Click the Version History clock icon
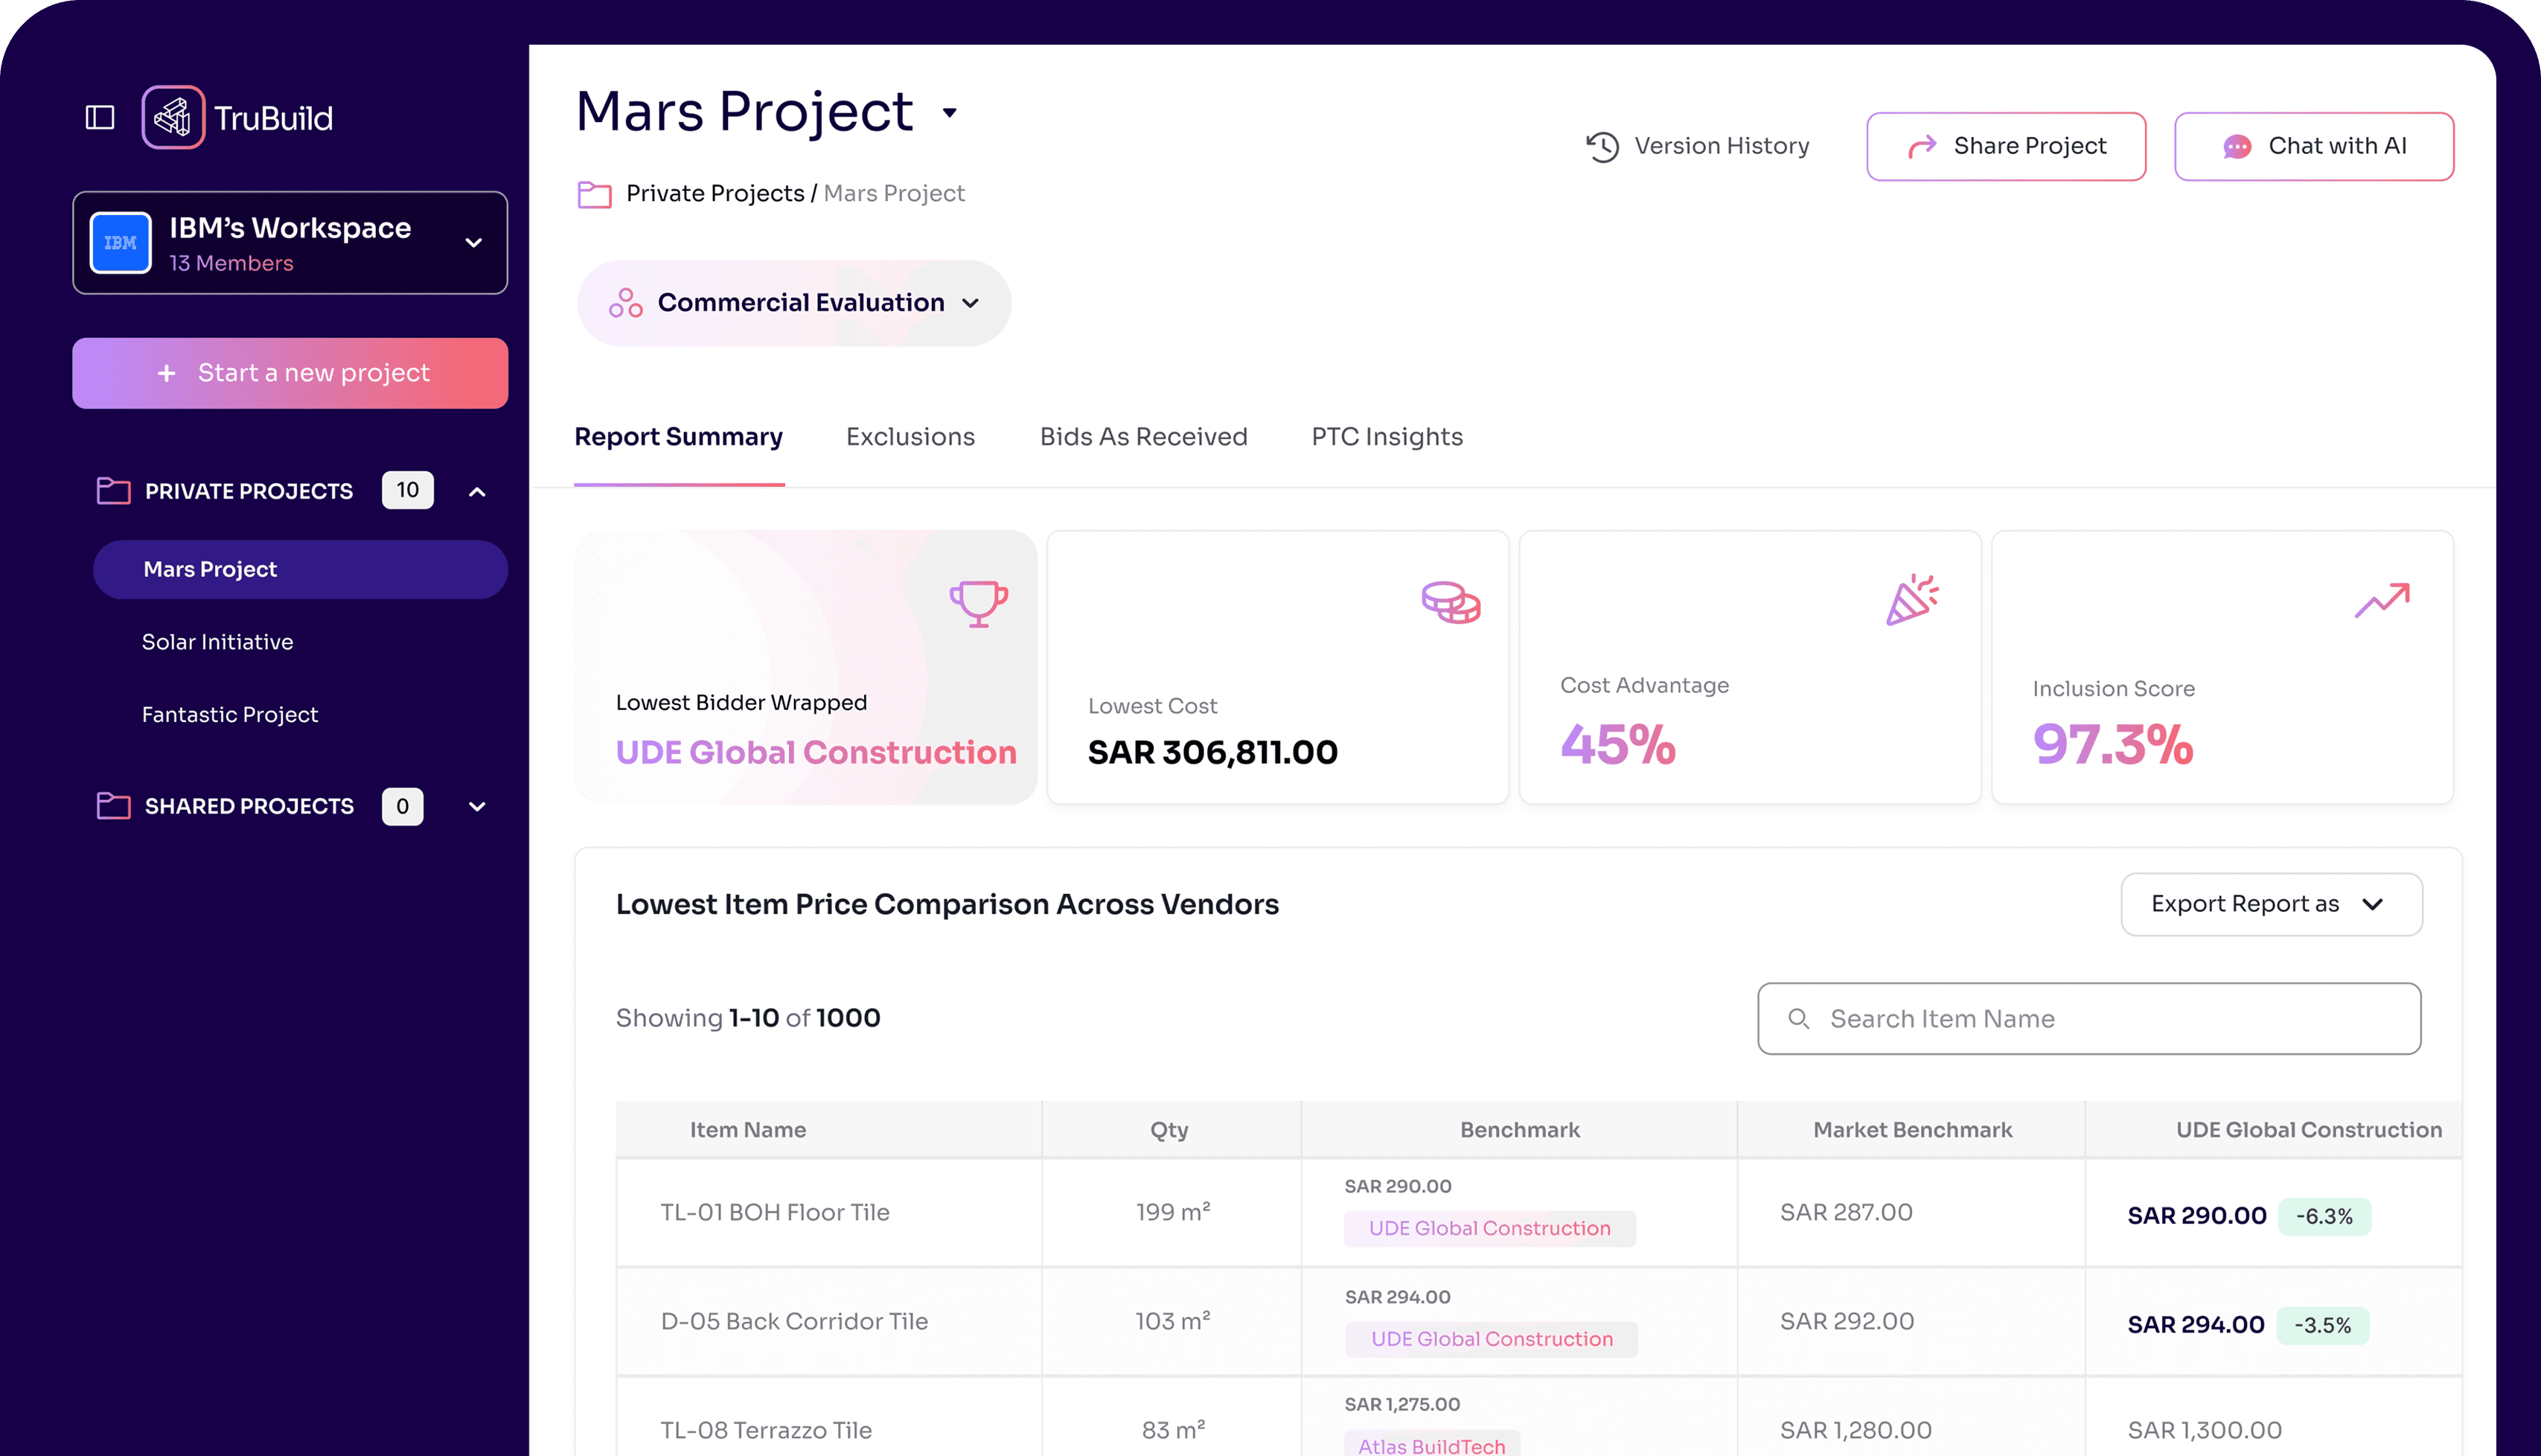This screenshot has width=2541, height=1456. click(1602, 146)
